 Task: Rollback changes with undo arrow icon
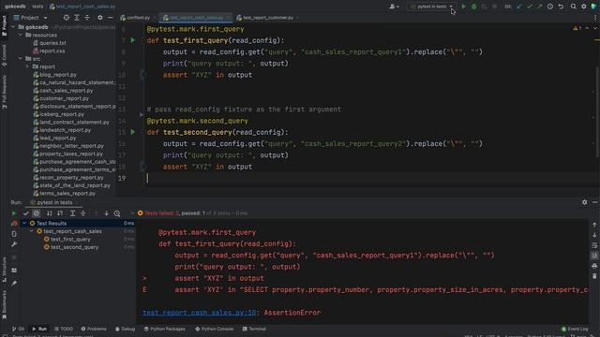tap(561, 7)
